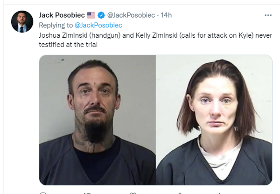280x194 pixels.
Task: Click the share icon below the tweet
Action: pyautogui.click(x=180, y=193)
